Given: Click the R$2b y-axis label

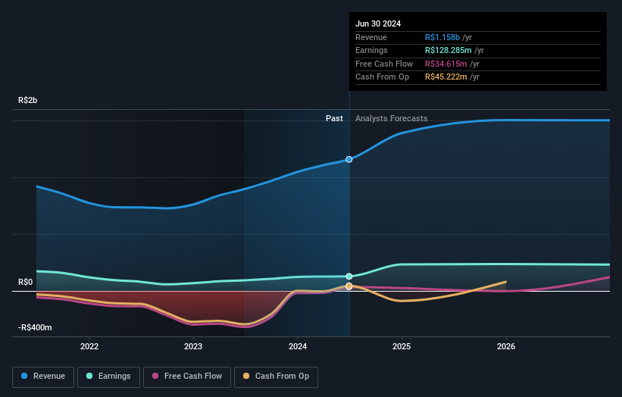Looking at the screenshot, I should pos(28,100).
